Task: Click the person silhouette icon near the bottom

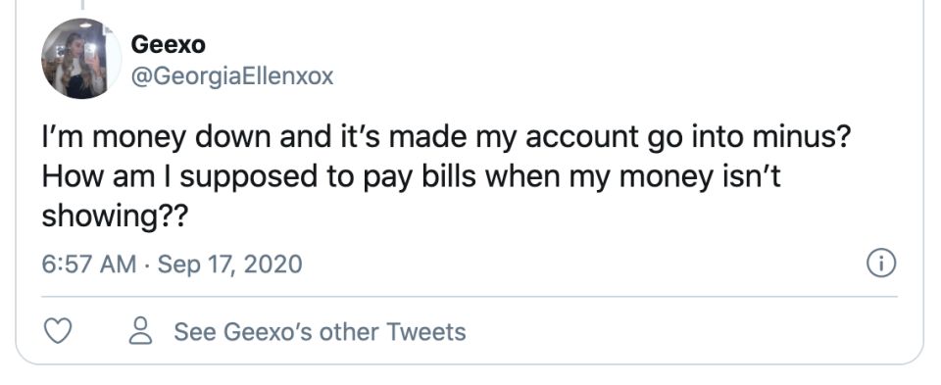Action: click(x=140, y=331)
